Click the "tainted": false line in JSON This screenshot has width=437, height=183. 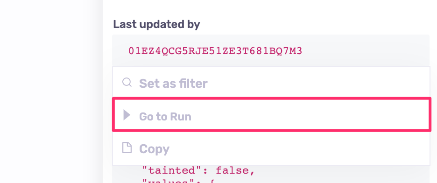click(x=199, y=170)
